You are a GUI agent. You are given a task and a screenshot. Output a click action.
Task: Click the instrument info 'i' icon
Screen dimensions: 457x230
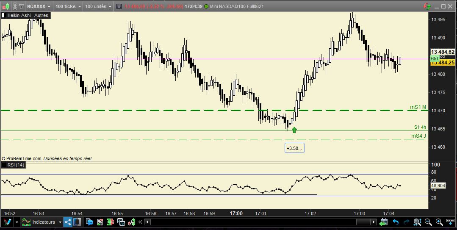click(119, 6)
